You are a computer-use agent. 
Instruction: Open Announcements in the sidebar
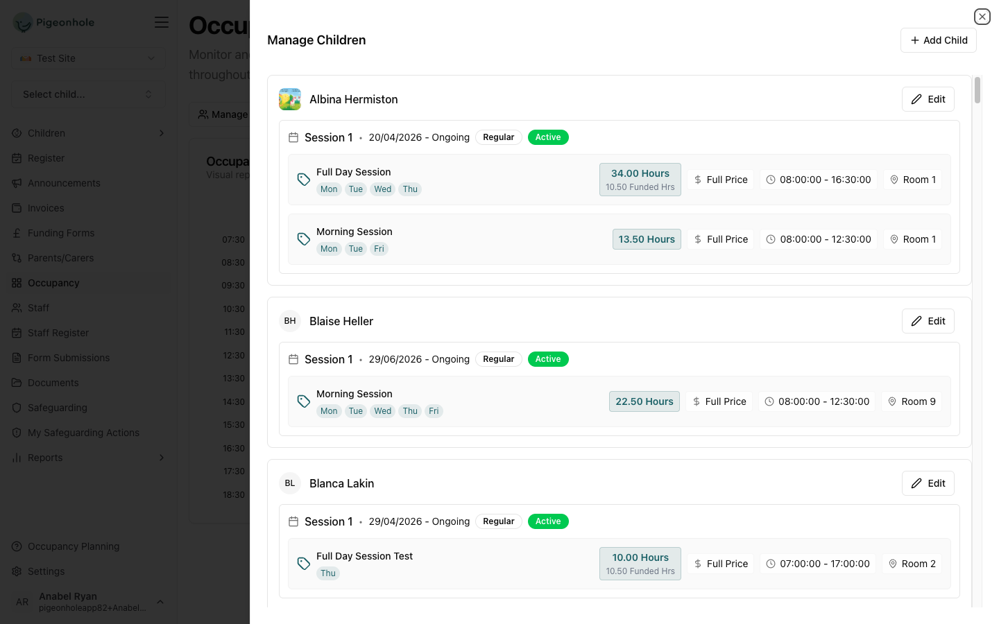(x=88, y=183)
